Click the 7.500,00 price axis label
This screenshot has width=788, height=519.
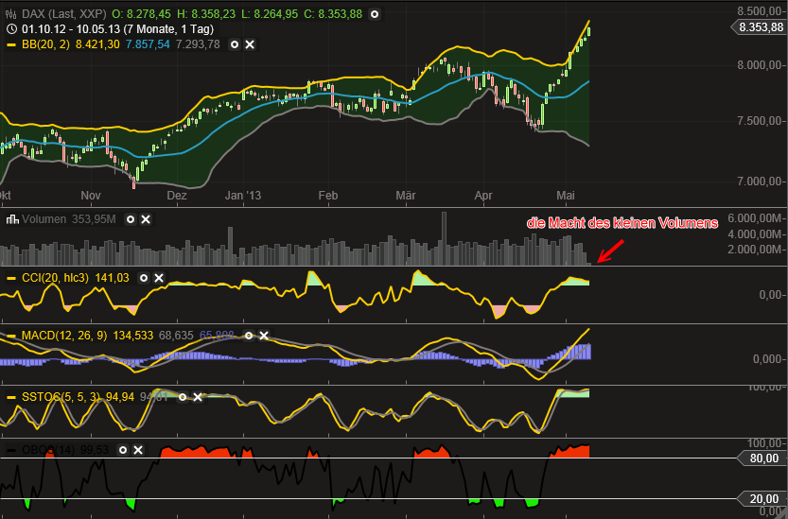coord(760,121)
